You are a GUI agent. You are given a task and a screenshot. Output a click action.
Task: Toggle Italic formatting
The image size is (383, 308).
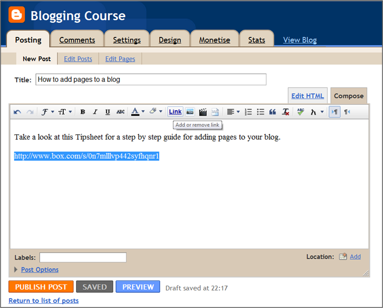pyautogui.click(x=95, y=112)
